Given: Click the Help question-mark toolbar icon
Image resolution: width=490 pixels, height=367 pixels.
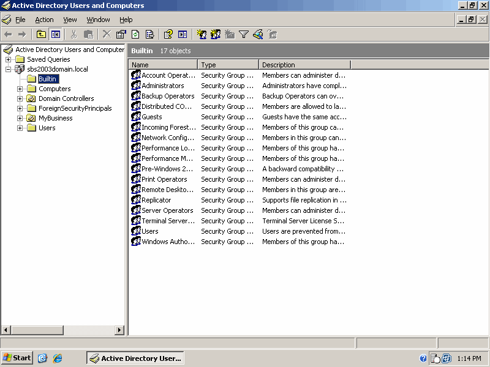Looking at the screenshot, I should click(x=168, y=34).
